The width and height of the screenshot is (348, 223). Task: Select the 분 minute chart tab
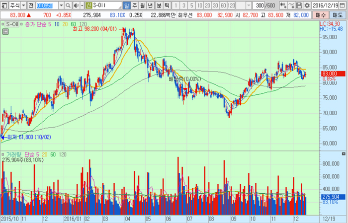(x=159, y=5)
